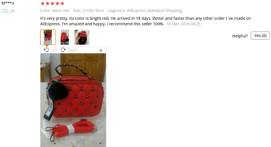Viewport: 271px width, 147px height.
Task: Select the first review photo thumbnail
Action: click(48, 37)
